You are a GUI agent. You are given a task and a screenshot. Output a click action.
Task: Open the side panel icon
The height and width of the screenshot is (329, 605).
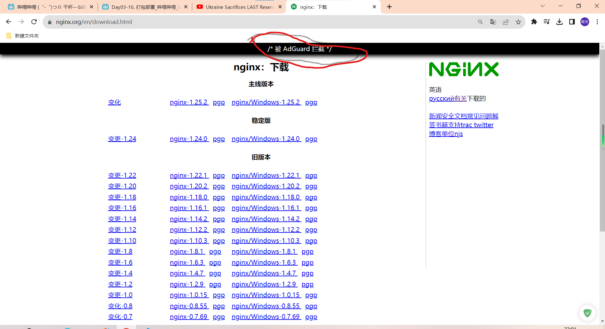571,22
